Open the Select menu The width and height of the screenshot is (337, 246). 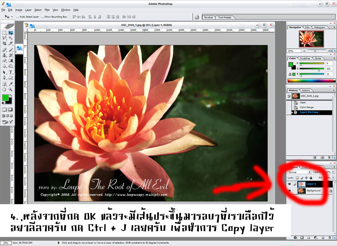click(38, 10)
